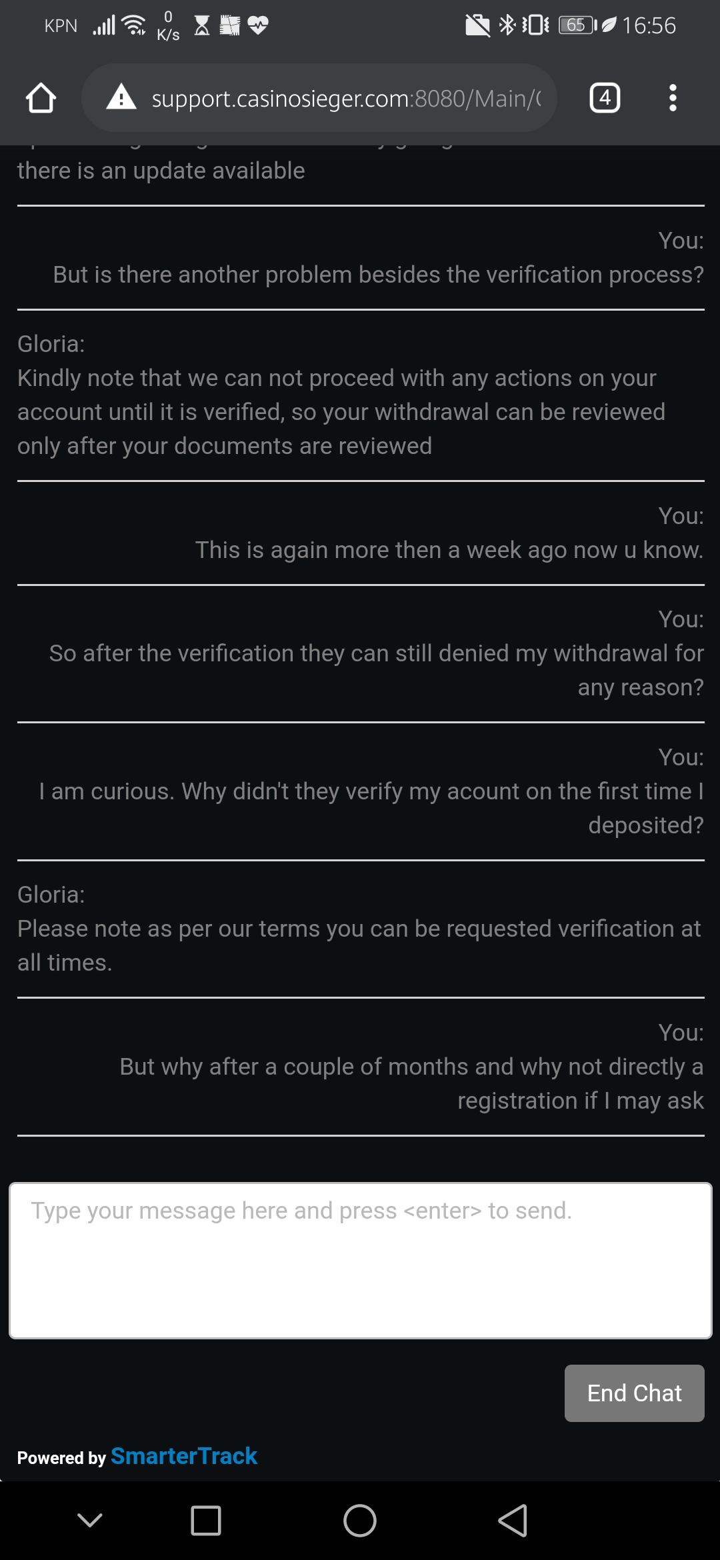
Task: Tap the Bluetooth status icon
Action: 507,25
